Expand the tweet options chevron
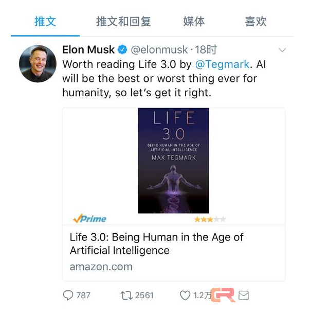 pos(282,50)
